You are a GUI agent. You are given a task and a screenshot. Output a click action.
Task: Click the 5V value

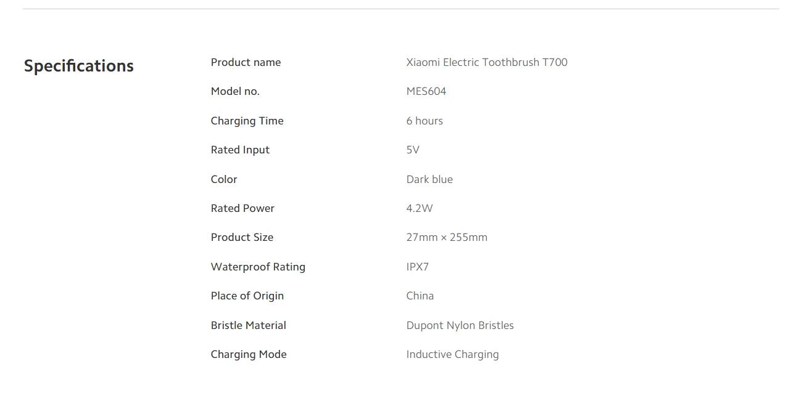tap(413, 150)
